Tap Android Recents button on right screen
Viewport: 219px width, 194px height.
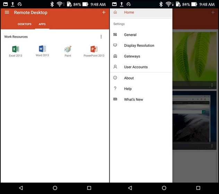198,188
